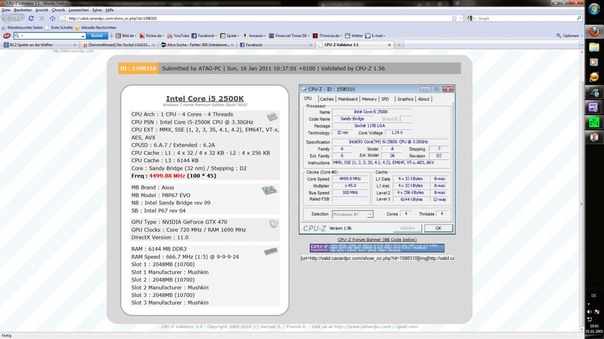
Task: Show hidden system tray icons
Action: (589, 304)
